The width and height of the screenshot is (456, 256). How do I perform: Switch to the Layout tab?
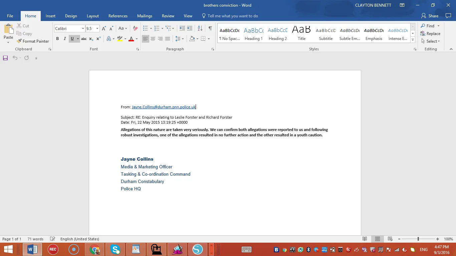click(93, 16)
